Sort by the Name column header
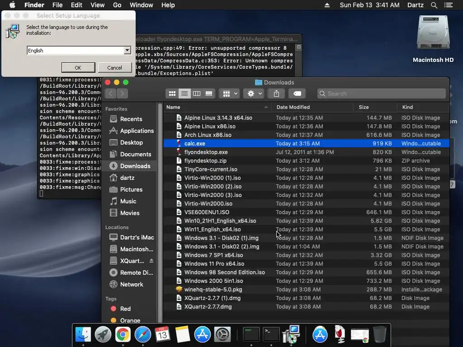Viewport: 463px width, 347px height. [x=217, y=107]
